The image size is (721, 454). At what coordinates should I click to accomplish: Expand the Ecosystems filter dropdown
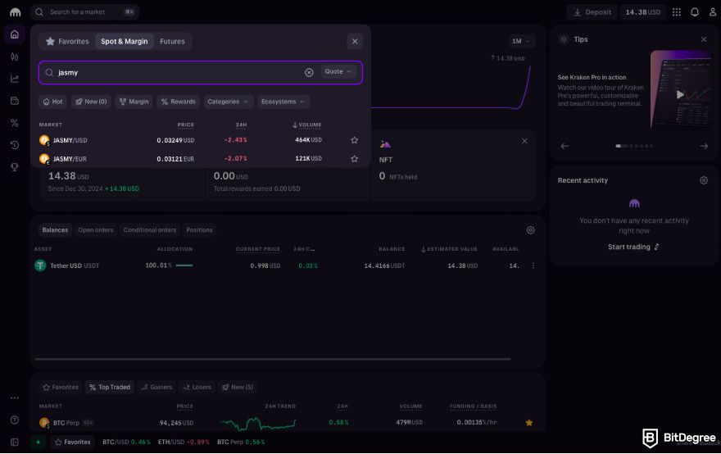[283, 102]
